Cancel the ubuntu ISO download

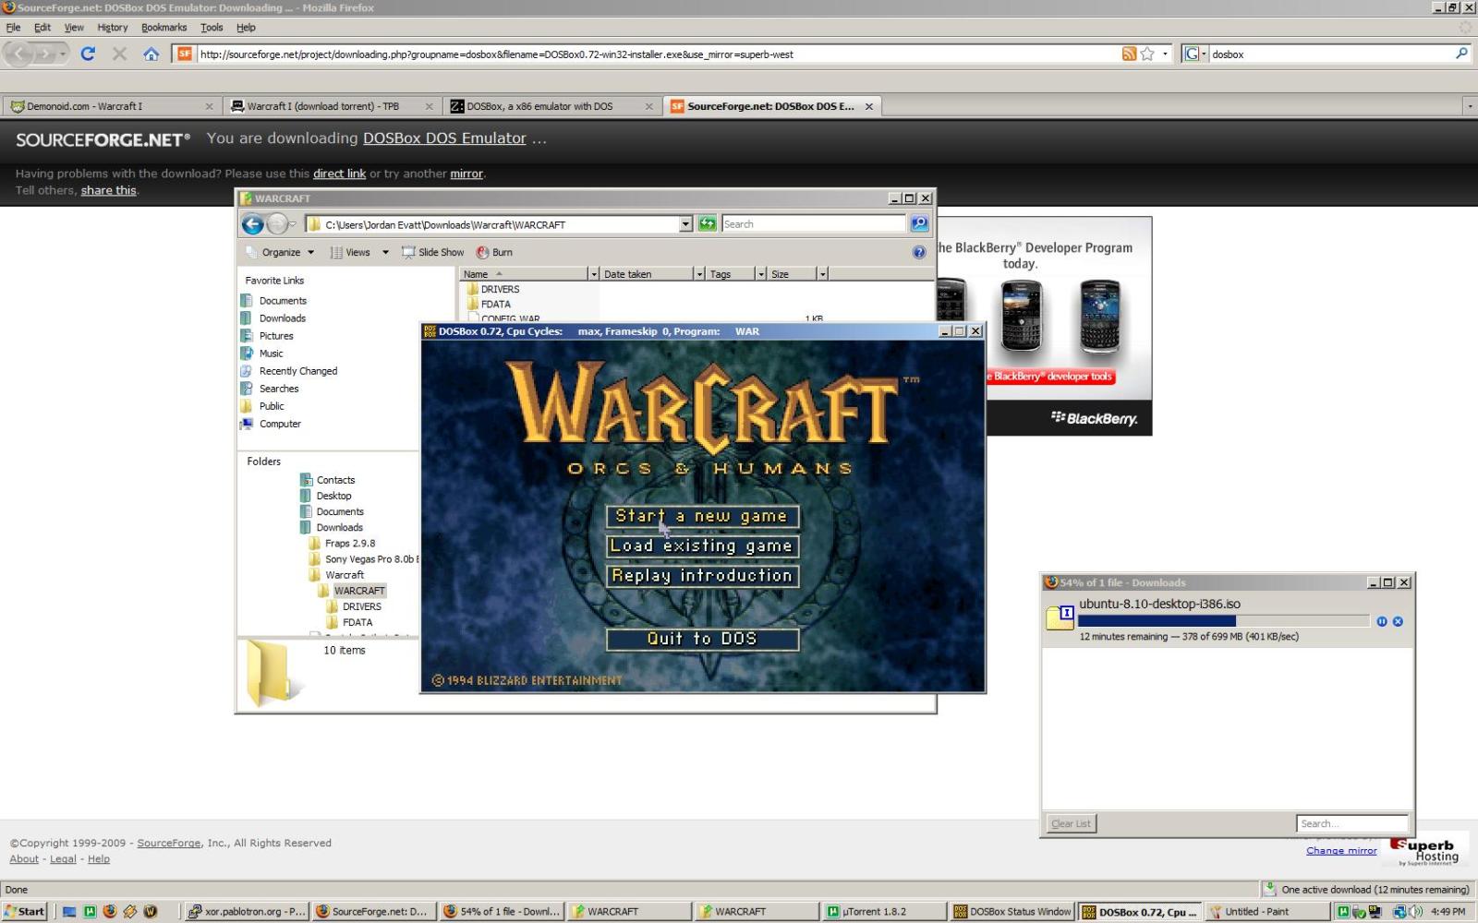click(x=1398, y=621)
